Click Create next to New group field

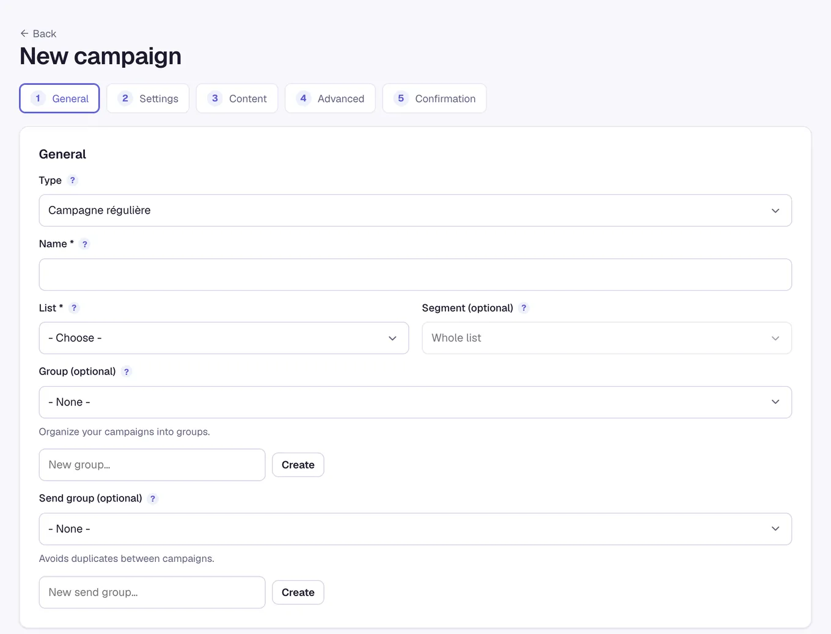[298, 465]
